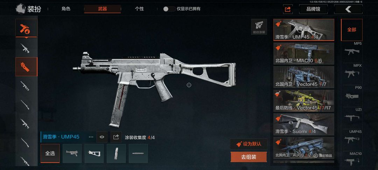This screenshot has height=170, width=378.
Task: Open the 前往涂装 paint gun icon
Action: 259,27
